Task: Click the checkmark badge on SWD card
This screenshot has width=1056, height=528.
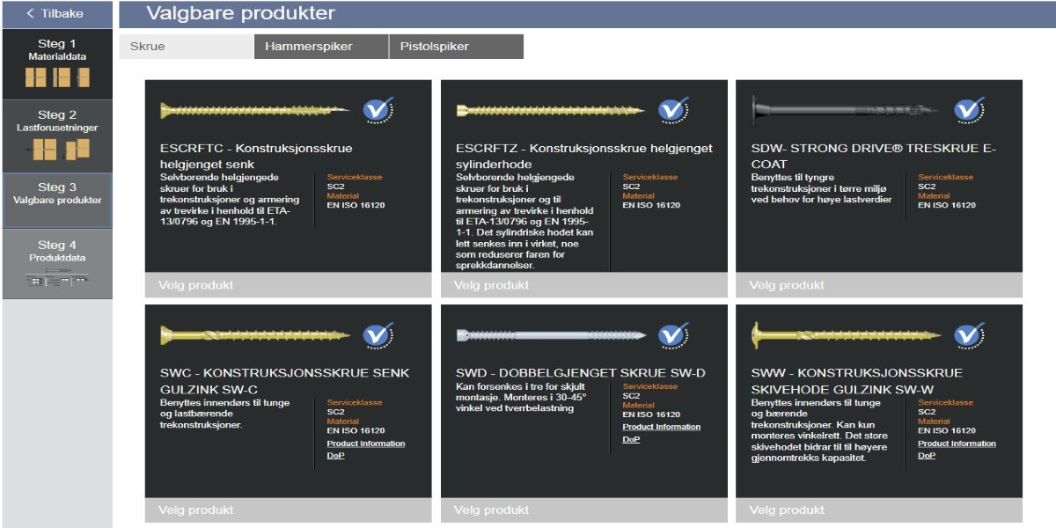Action: (674, 334)
